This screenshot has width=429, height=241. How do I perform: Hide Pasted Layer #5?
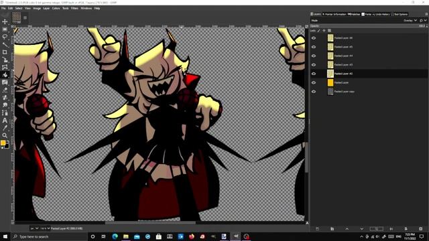click(314, 47)
